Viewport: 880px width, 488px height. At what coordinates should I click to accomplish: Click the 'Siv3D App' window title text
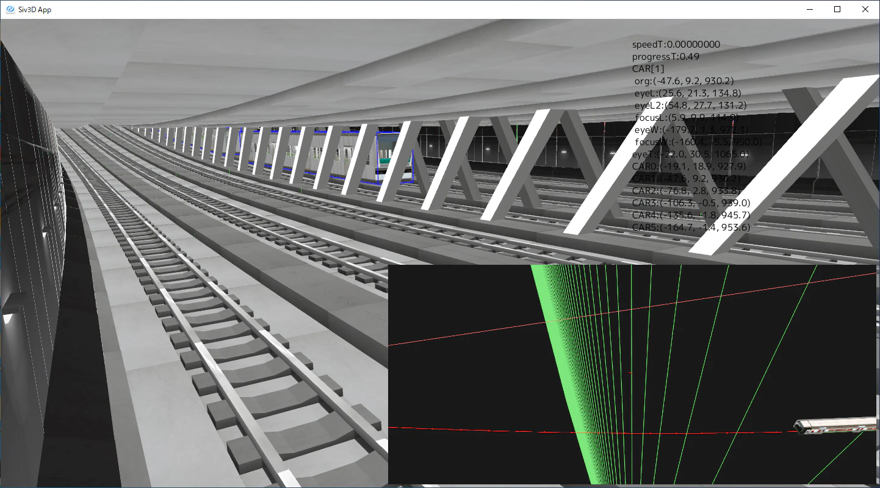[35, 10]
